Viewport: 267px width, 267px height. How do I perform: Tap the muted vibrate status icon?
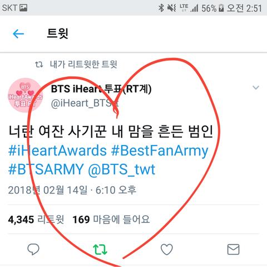[x=171, y=8]
